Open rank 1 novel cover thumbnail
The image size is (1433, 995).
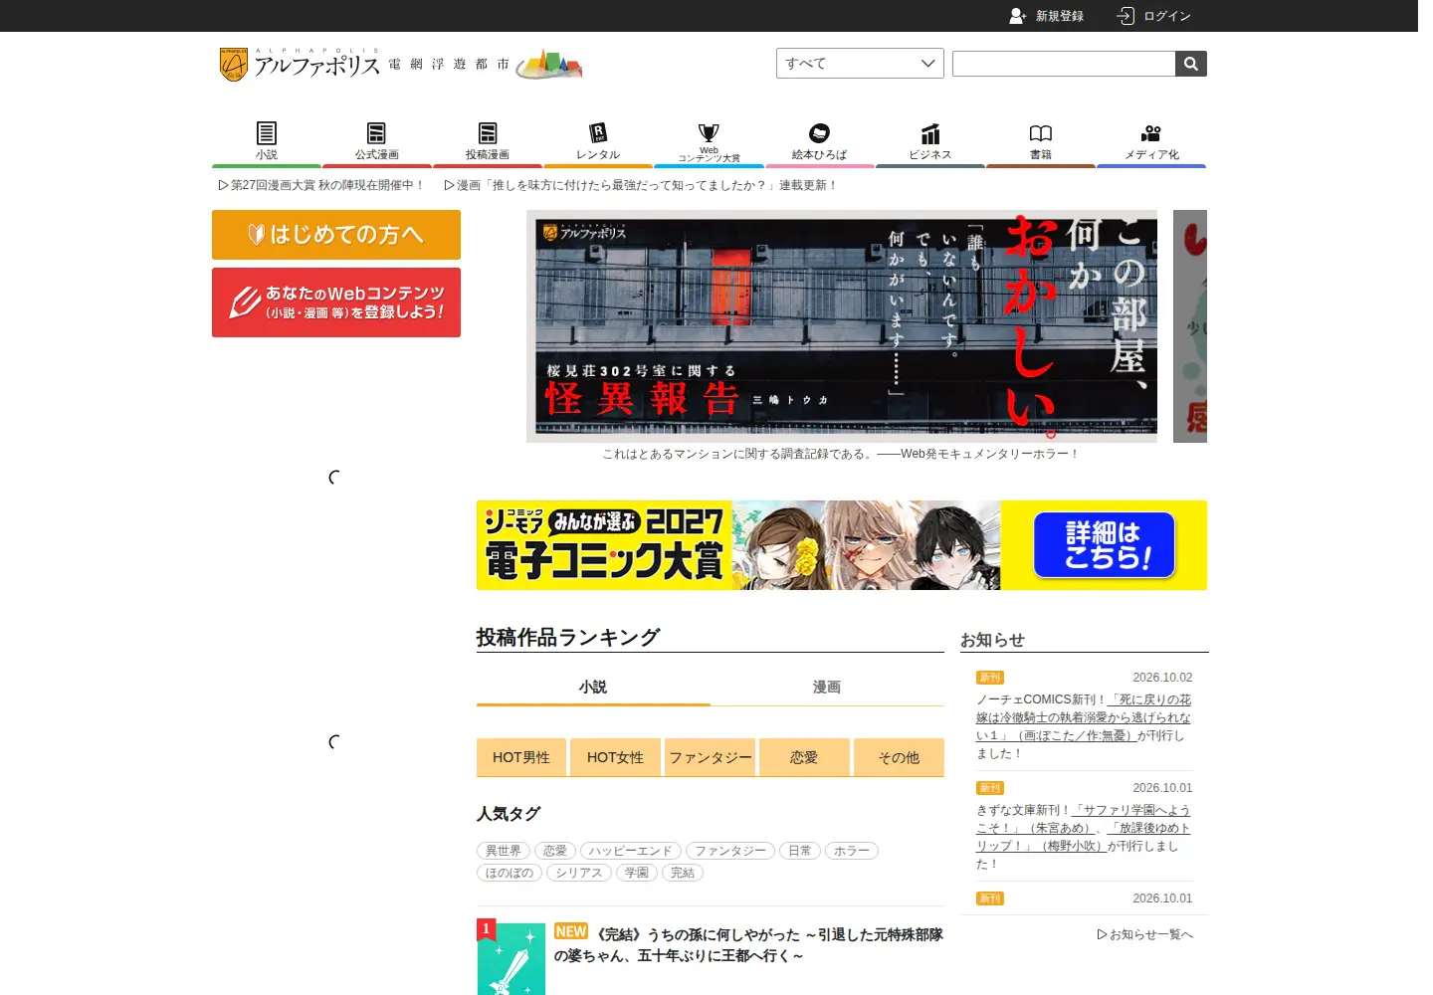coord(512,957)
